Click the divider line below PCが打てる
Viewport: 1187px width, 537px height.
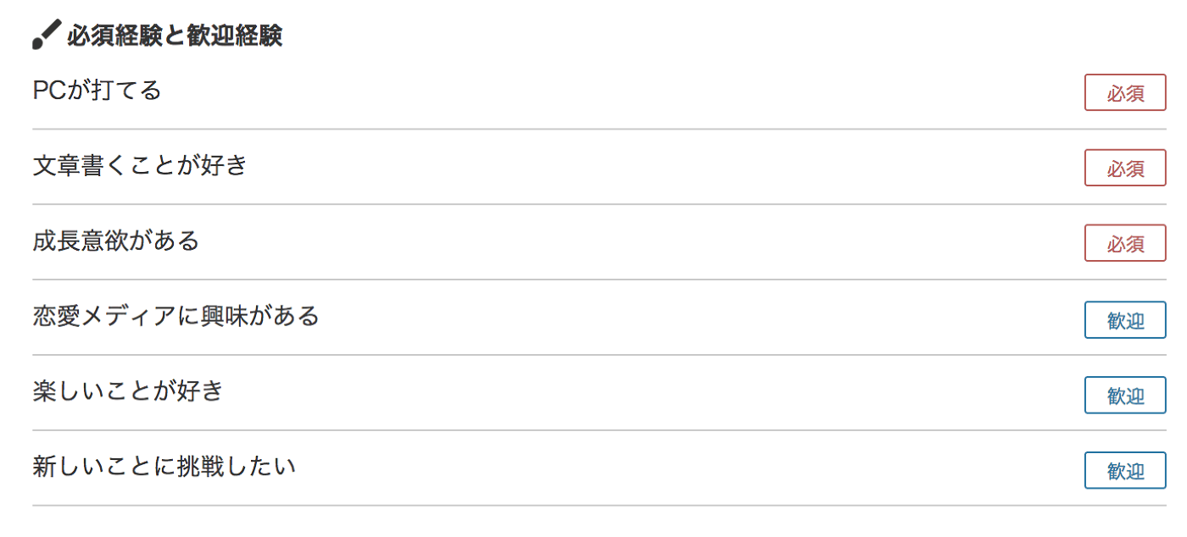[599, 130]
